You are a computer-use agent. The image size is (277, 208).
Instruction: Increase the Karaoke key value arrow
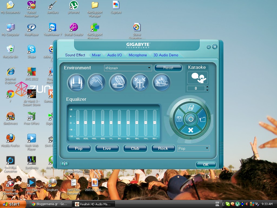(x=207, y=87)
